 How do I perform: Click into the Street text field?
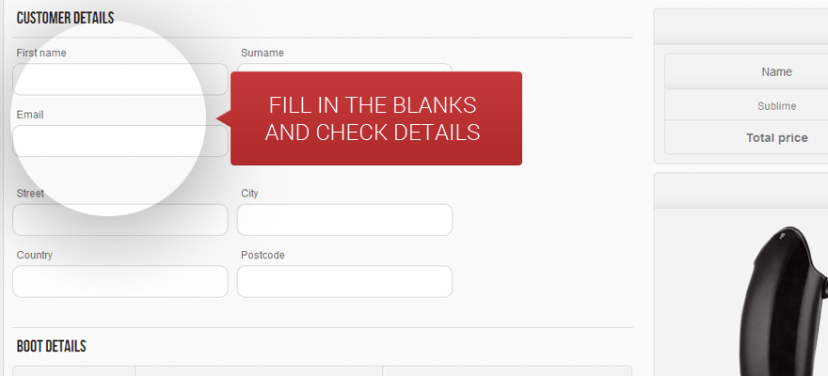pyautogui.click(x=120, y=220)
